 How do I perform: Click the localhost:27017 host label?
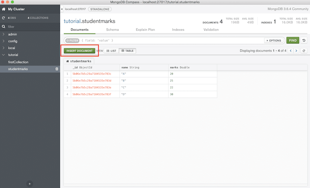(x=75, y=9)
